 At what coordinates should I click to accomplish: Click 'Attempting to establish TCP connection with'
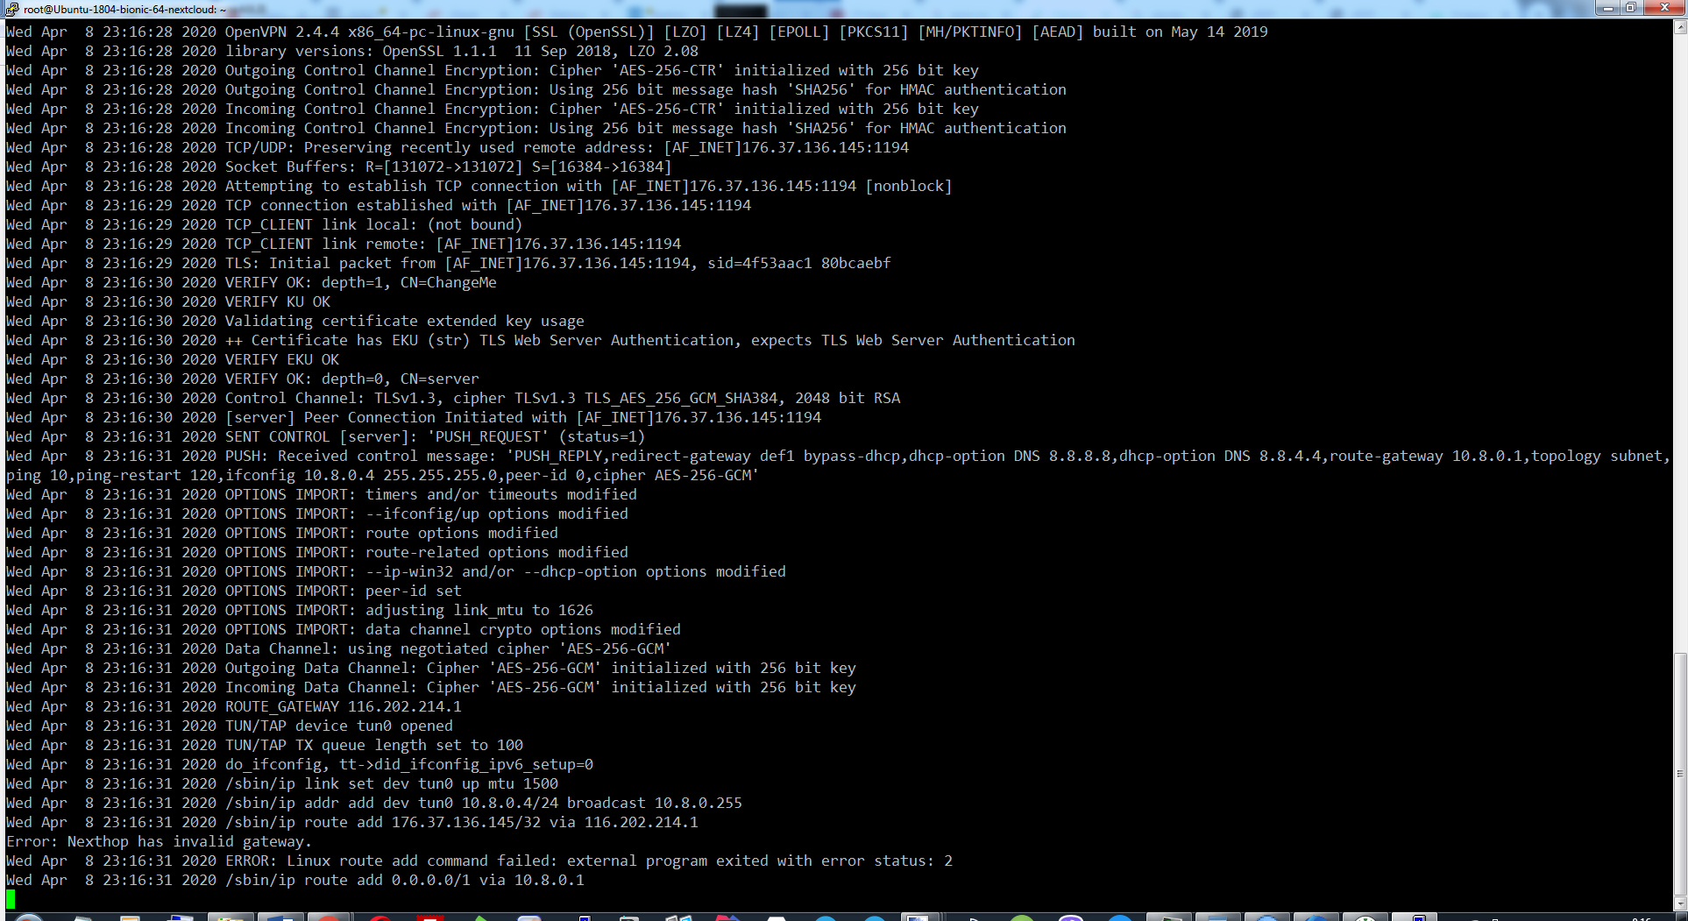(x=414, y=186)
